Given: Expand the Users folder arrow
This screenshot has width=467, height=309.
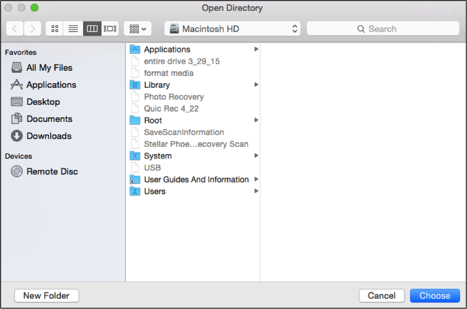Looking at the screenshot, I should 256,191.
